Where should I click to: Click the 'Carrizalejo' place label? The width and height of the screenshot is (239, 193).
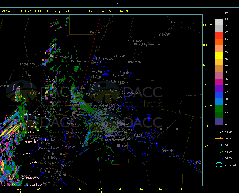(30, 178)
